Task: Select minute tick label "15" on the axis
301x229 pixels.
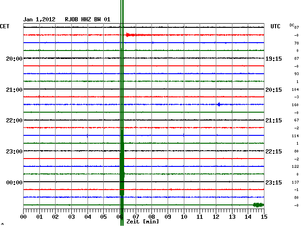Action: tap(264, 217)
